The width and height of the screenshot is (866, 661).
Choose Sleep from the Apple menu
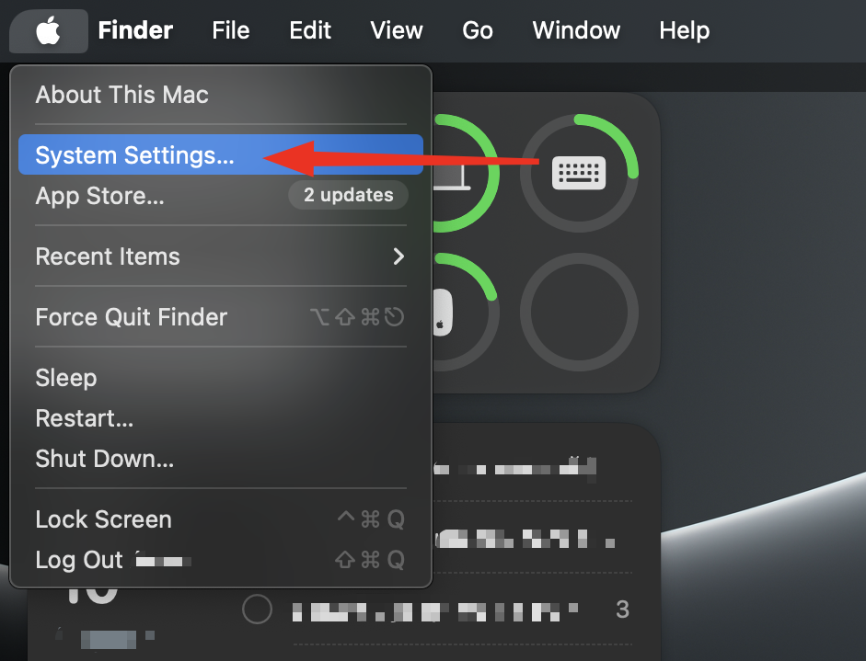click(221, 378)
